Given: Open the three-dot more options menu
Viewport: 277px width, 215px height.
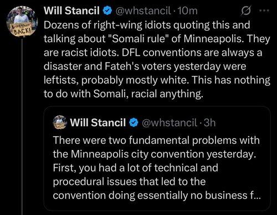Looking at the screenshot, I should tap(264, 11).
